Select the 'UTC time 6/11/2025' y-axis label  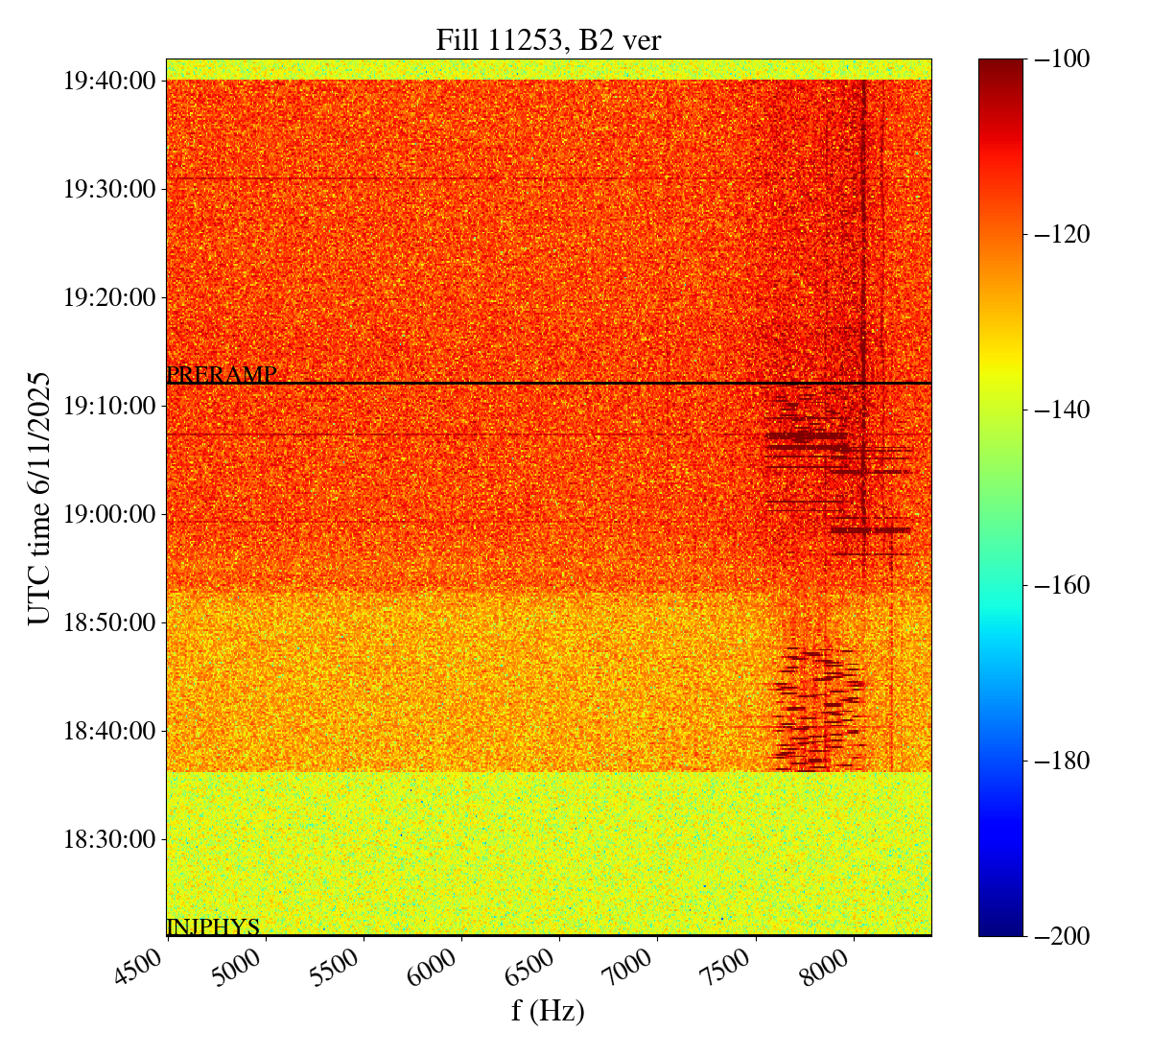[x=38, y=497]
